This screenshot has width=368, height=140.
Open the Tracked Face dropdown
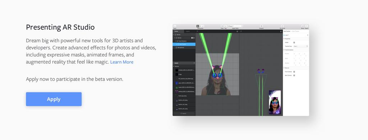[x=300, y=46]
